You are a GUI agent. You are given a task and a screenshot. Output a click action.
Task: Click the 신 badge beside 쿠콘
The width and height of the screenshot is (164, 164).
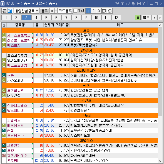pos(4,75)
